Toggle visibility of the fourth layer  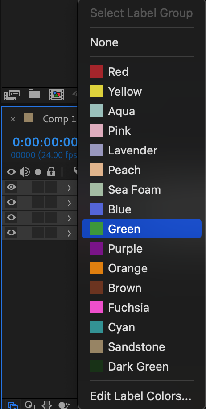[x=11, y=233]
